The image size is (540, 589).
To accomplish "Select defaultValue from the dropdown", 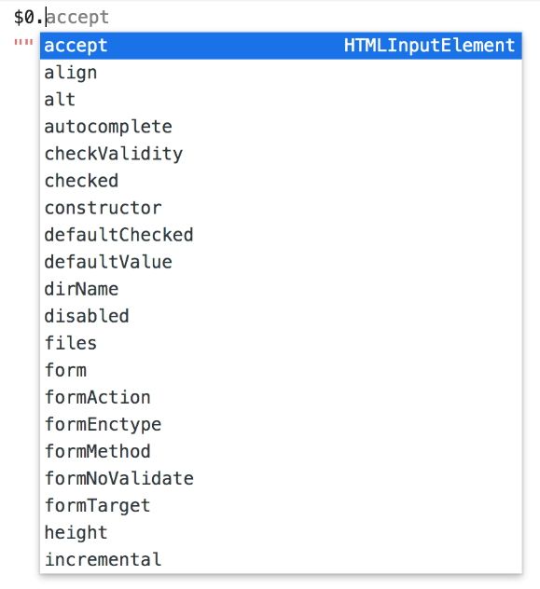I will click(281, 262).
